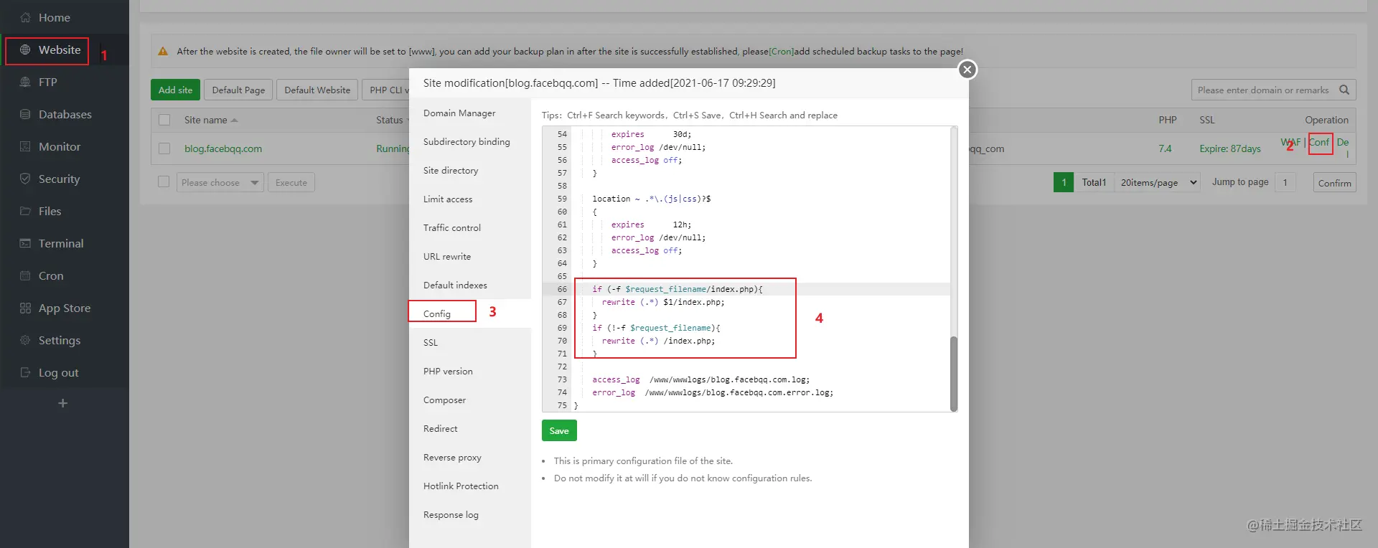
Task: Click the Cron calendar icon
Action: pos(25,275)
